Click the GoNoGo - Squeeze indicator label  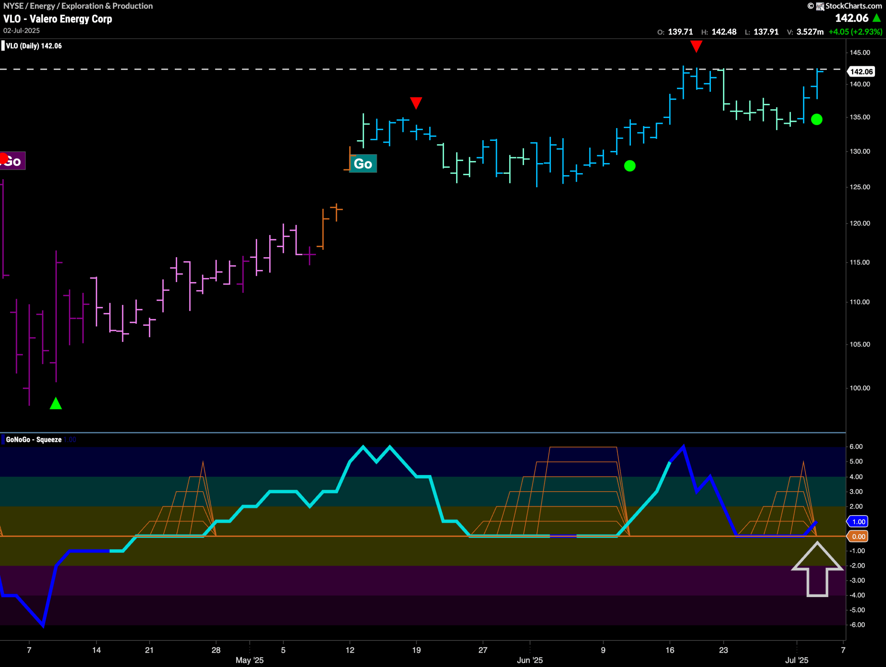coord(34,440)
